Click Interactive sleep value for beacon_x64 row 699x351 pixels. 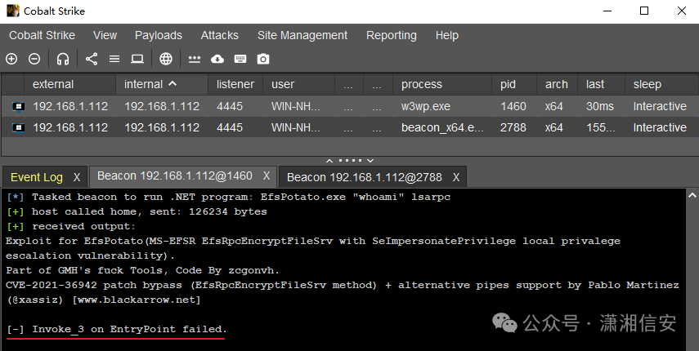(x=660, y=127)
